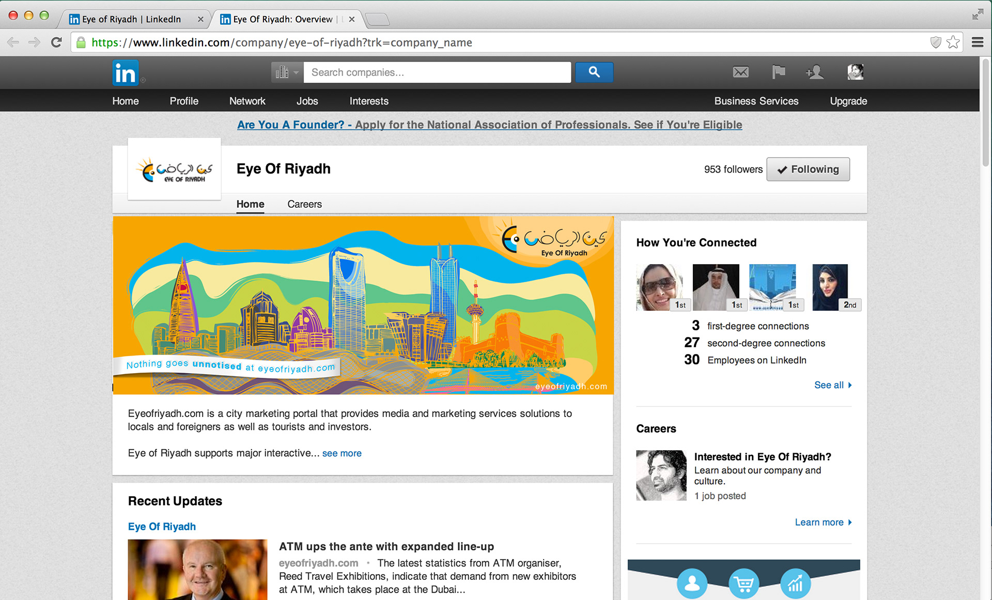Image resolution: width=992 pixels, height=600 pixels.
Task: Click the Riyadh skyline banner image
Action: pos(363,305)
